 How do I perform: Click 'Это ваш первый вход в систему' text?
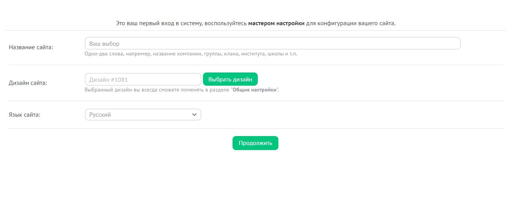159,23
